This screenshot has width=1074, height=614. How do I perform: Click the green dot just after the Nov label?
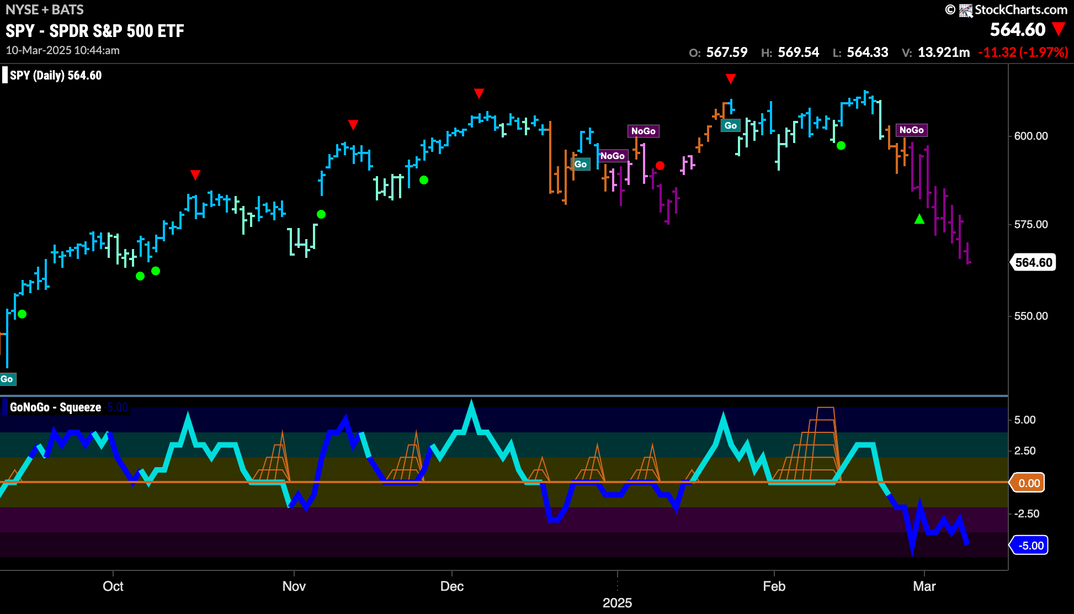pos(321,214)
